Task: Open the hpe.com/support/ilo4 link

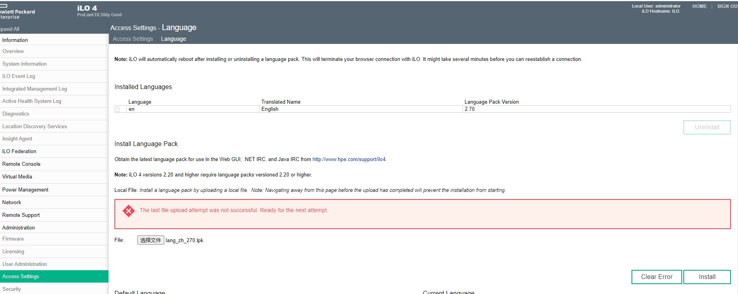Action: [349, 159]
